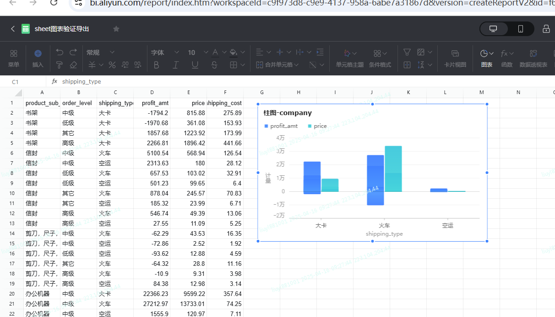The image size is (555, 317).
Task: Open the font size 10 dropdown
Action: click(197, 53)
